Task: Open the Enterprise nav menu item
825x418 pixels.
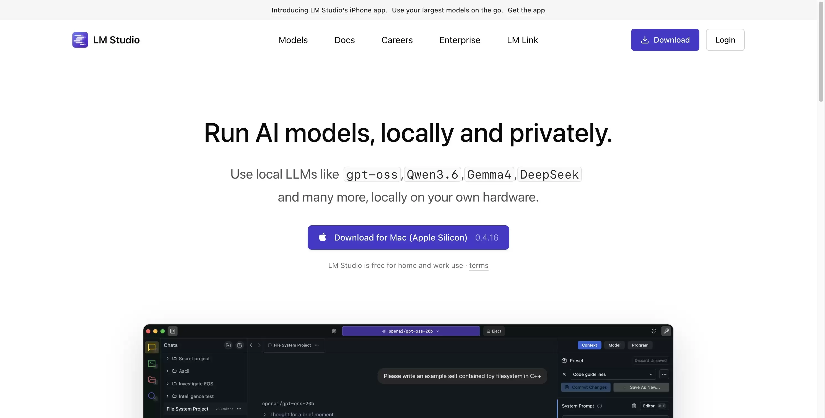Action: point(460,40)
